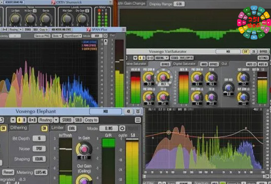Click the Elephant preset name field
Screen dimensions: 271x184
click(x=105, y=112)
